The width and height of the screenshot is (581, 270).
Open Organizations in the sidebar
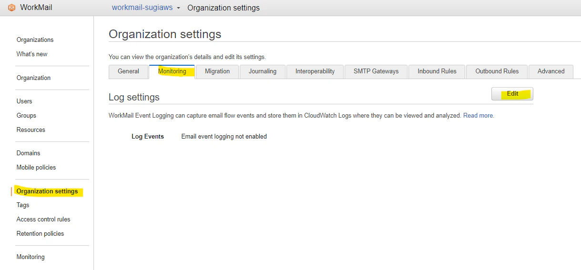[x=35, y=40]
